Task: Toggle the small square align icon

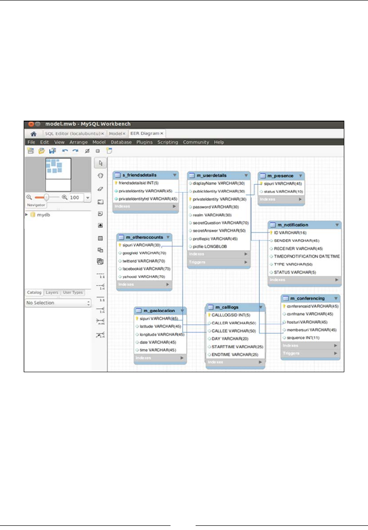Action: point(98,151)
